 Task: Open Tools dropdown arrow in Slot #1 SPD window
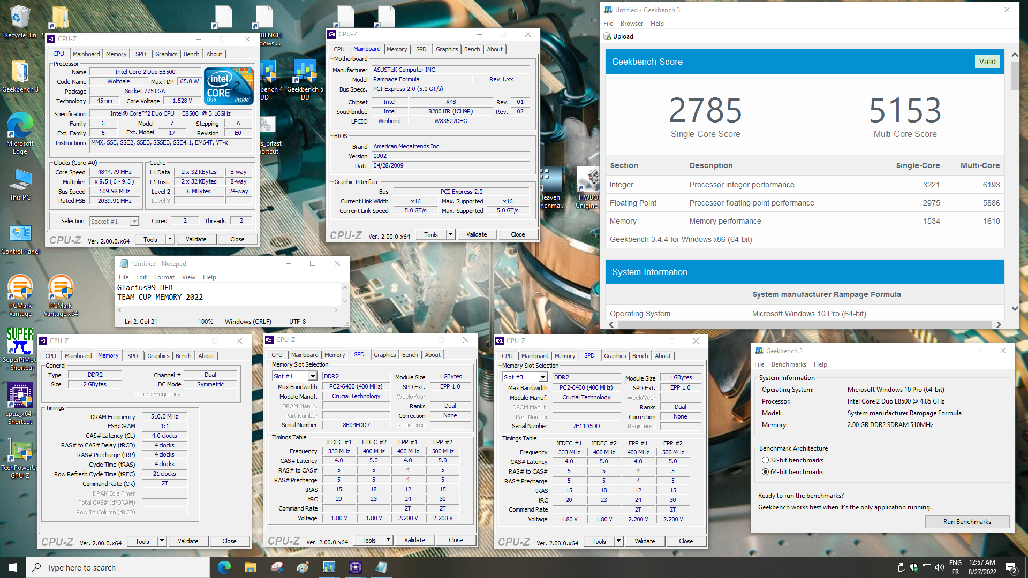point(388,540)
